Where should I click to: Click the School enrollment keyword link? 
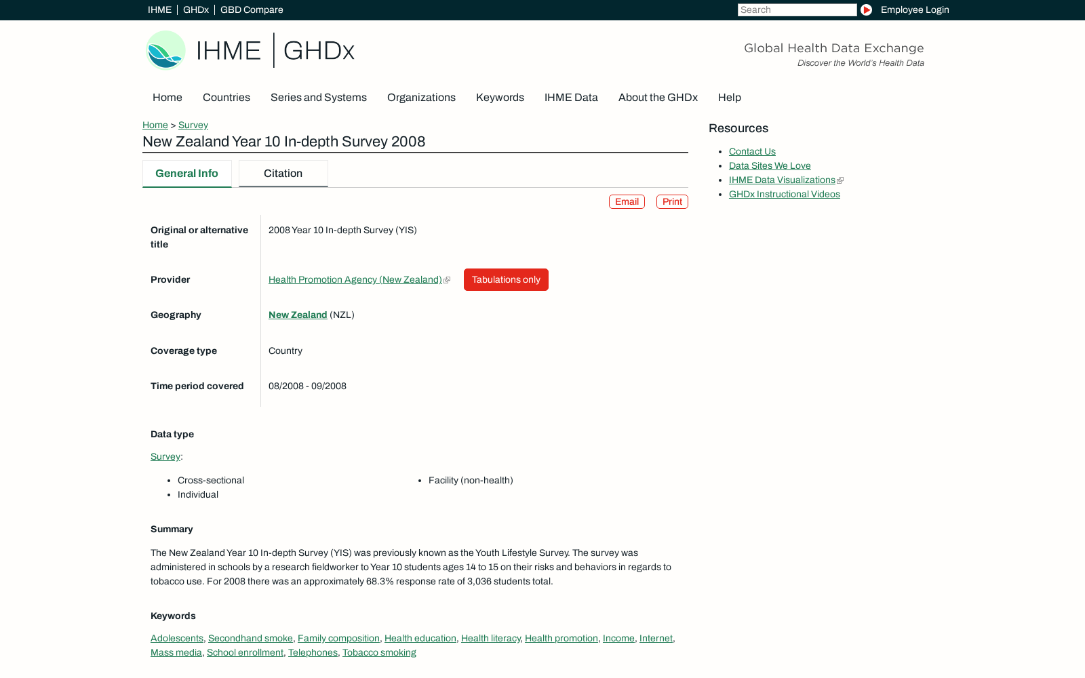(245, 652)
